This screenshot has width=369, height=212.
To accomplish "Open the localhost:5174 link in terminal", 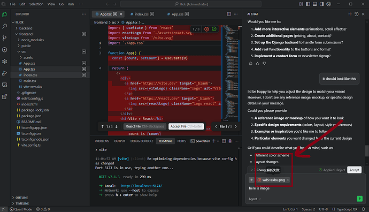I will pos(141,186).
